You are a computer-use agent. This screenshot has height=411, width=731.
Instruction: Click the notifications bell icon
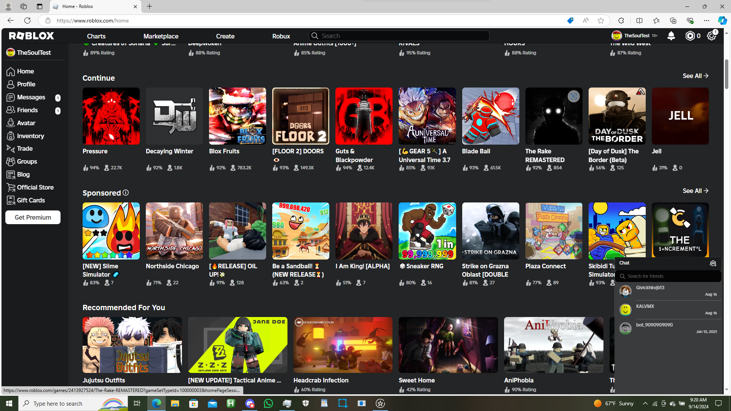(x=671, y=36)
